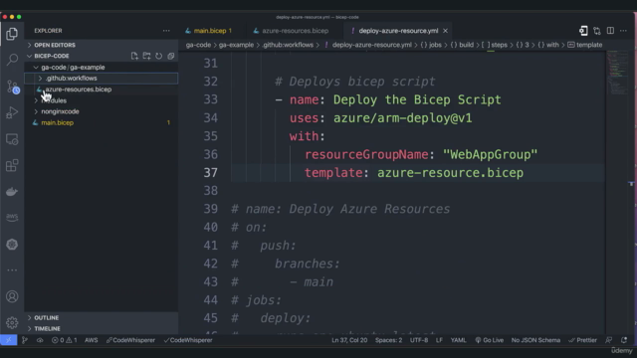The width and height of the screenshot is (637, 358).
Task: Click the git branch icon in status bar
Action: [x=25, y=340]
